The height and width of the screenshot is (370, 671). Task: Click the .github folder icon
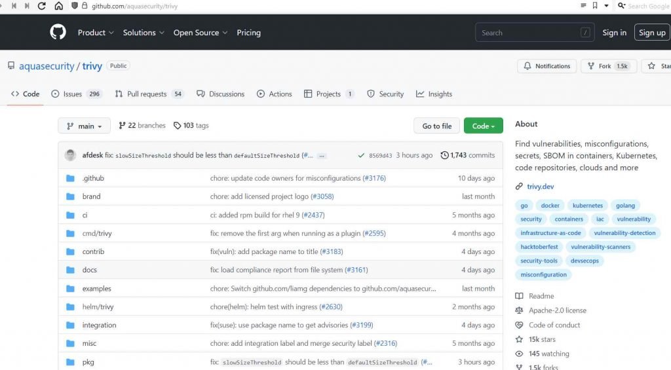point(70,178)
